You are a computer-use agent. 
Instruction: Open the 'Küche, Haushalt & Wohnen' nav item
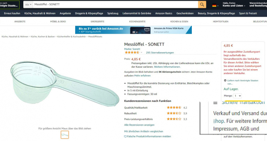40,13
